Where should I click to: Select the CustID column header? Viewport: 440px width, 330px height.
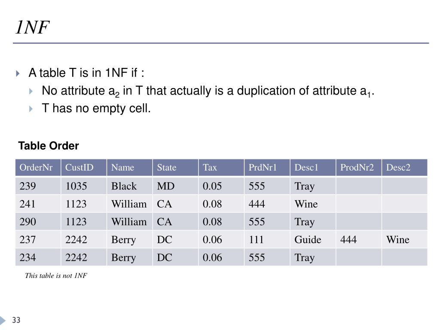84,168
